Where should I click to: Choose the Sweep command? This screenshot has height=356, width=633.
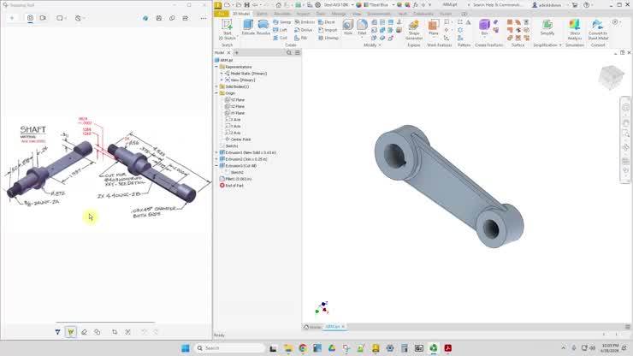click(282, 22)
